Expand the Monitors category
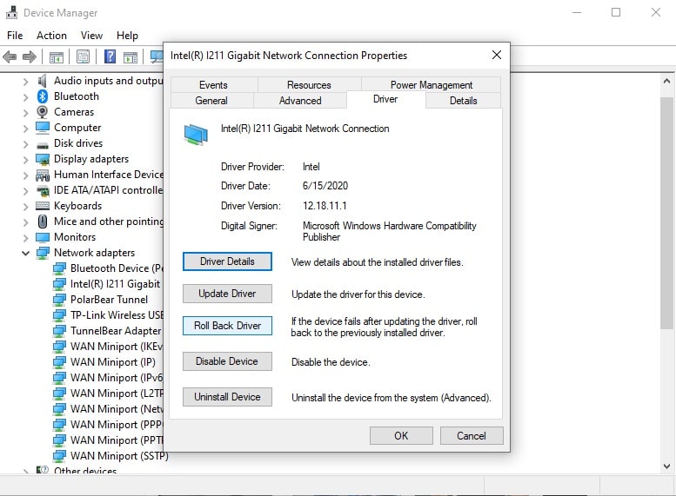Viewport: 676px width, 496px height. (25, 238)
